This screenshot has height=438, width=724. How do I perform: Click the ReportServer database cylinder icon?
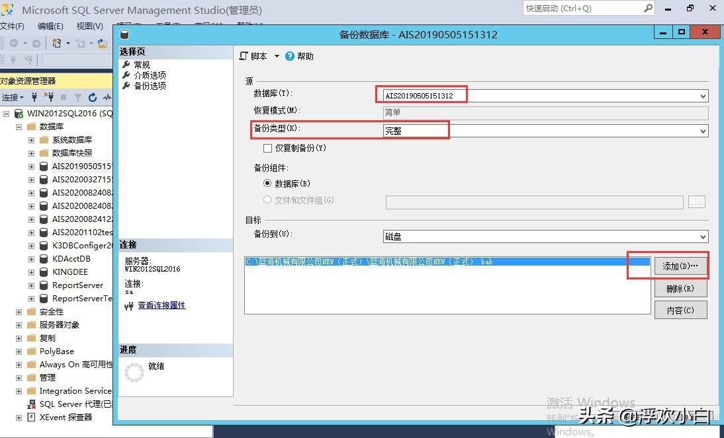pyautogui.click(x=44, y=285)
